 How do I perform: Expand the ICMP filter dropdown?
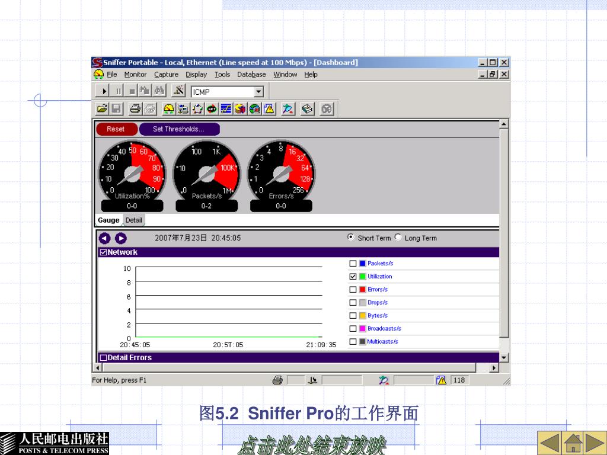click(x=258, y=92)
